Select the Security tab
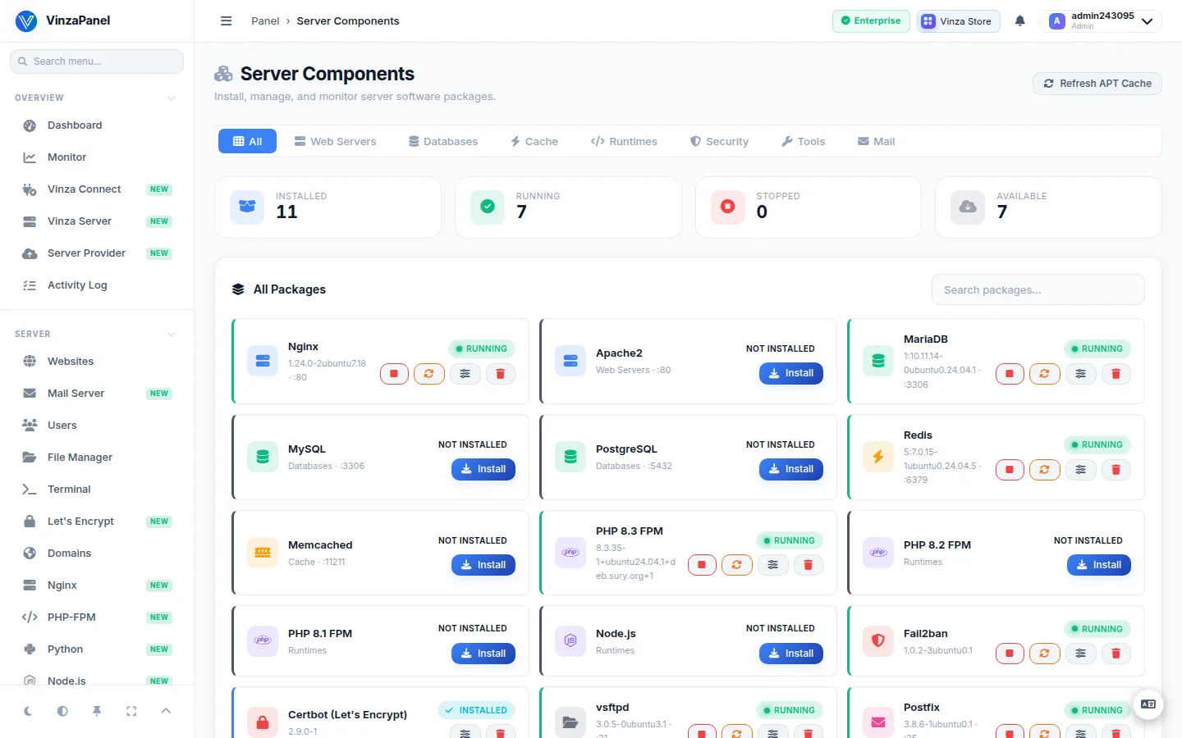The width and height of the screenshot is (1182, 738). (x=719, y=141)
